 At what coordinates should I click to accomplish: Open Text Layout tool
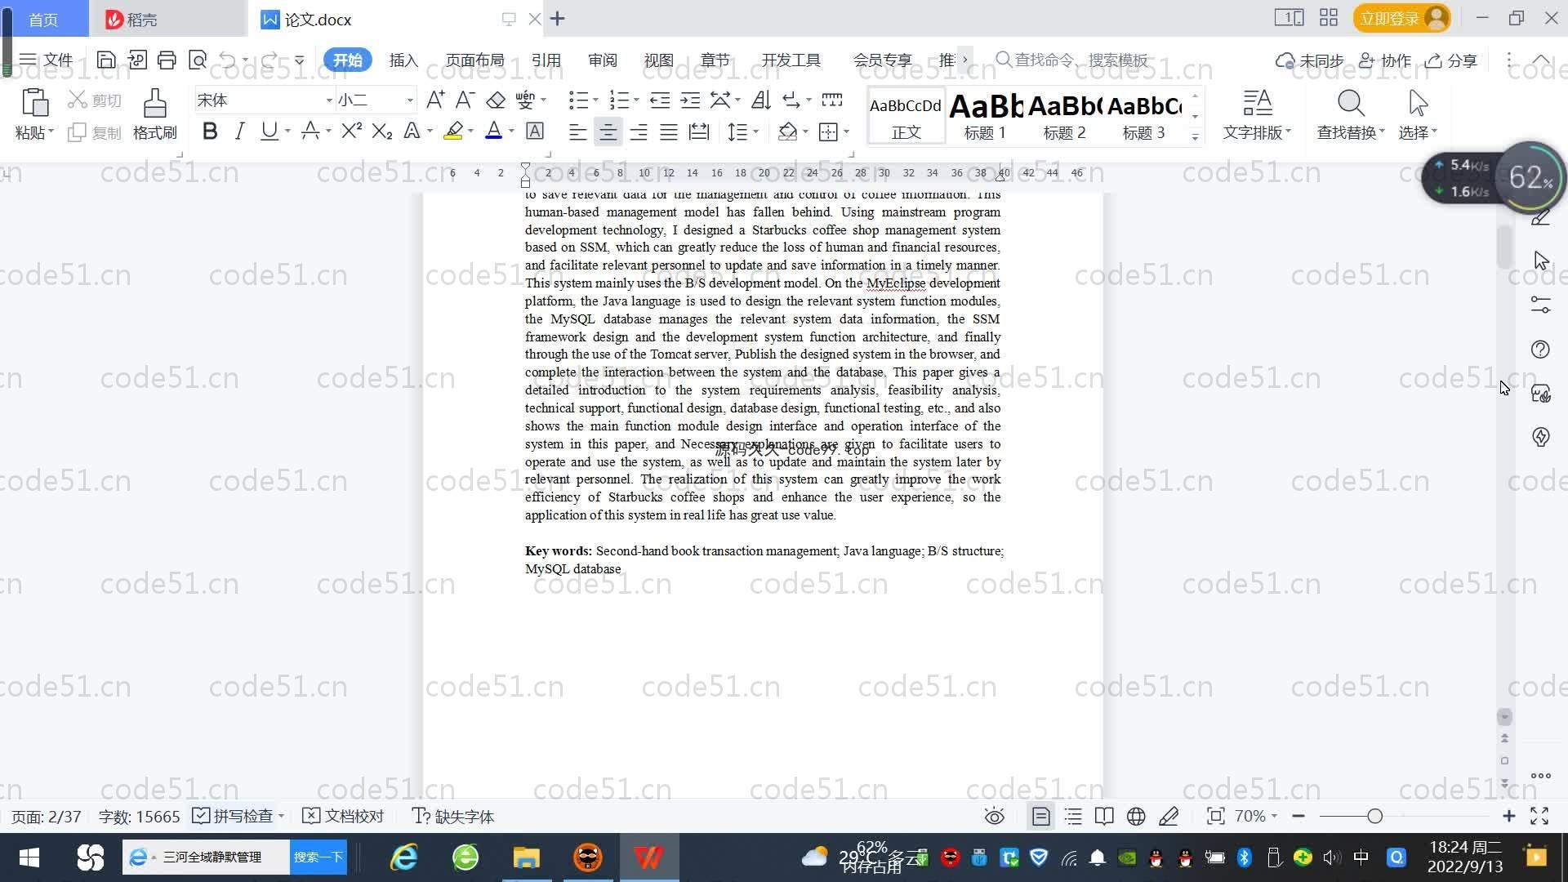1257,114
